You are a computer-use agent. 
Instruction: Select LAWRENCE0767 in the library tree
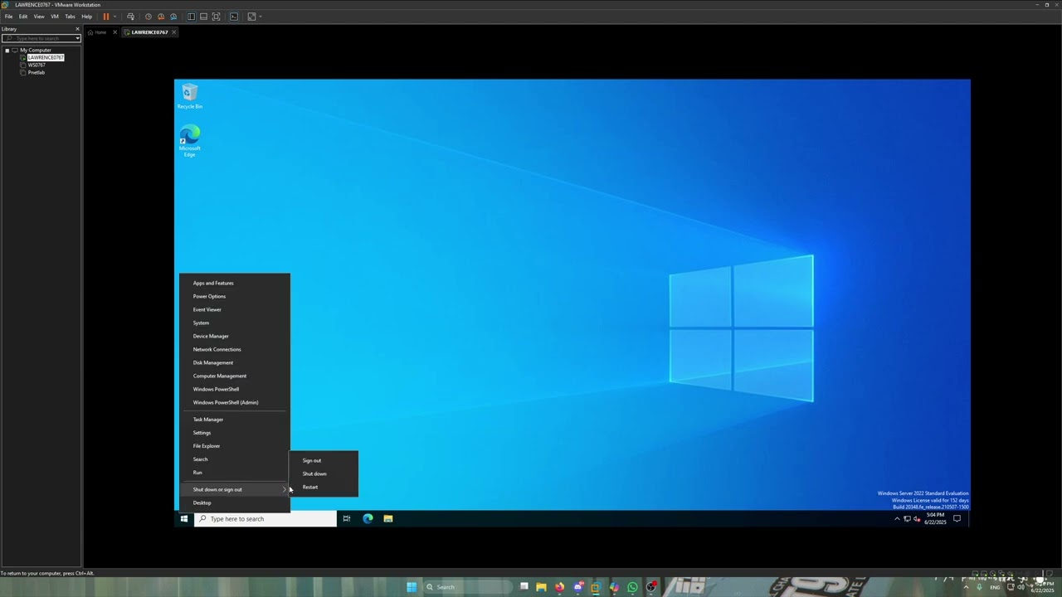(45, 58)
